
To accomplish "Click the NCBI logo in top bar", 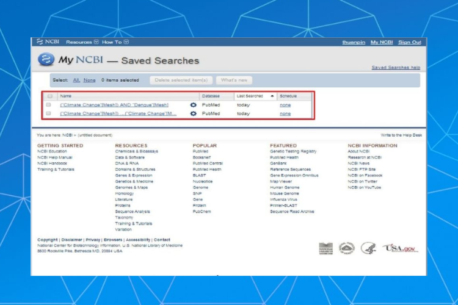I will (x=48, y=41).
